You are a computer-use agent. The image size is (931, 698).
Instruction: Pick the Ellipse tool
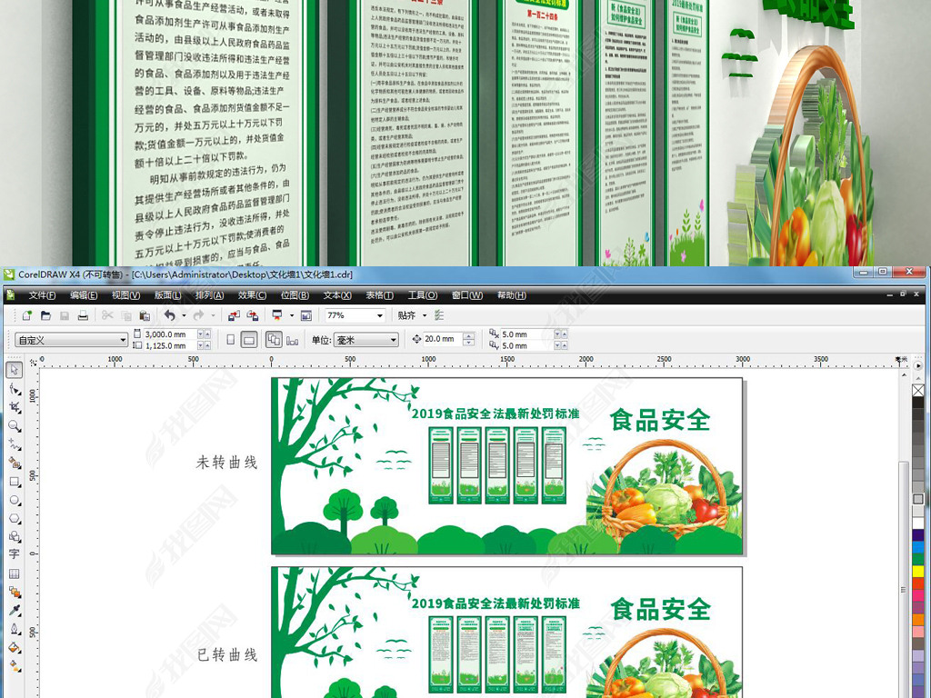[x=14, y=500]
